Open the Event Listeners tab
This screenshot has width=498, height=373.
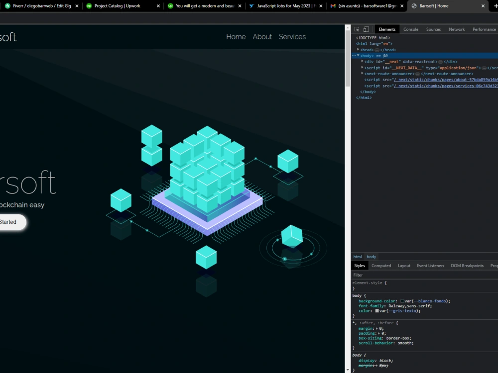[x=430, y=266]
